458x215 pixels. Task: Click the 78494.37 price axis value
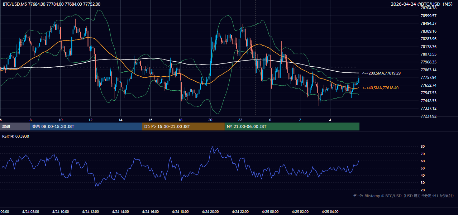[428, 23]
